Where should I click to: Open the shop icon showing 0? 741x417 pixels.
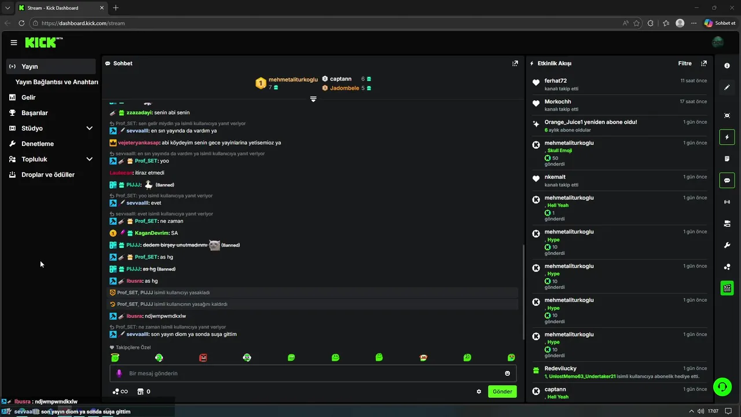[143, 392]
